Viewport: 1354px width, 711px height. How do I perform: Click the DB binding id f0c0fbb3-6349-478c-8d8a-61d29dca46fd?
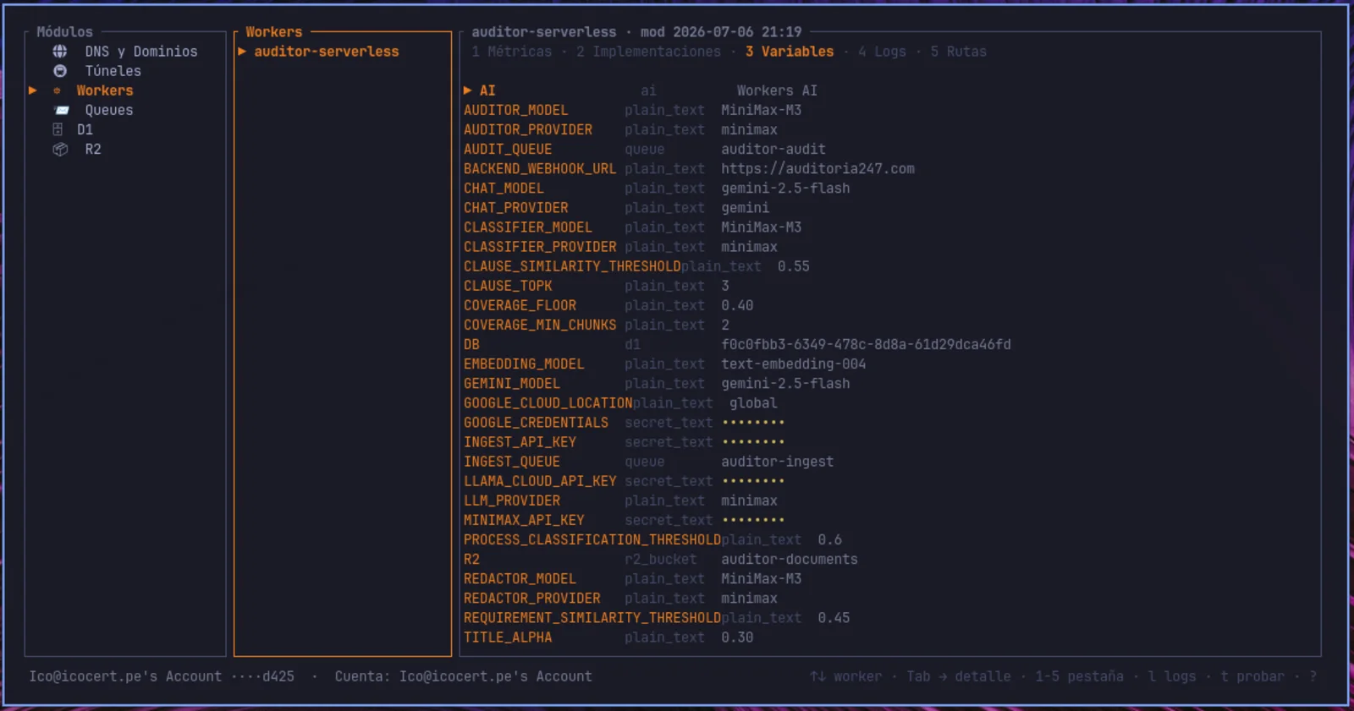point(867,344)
